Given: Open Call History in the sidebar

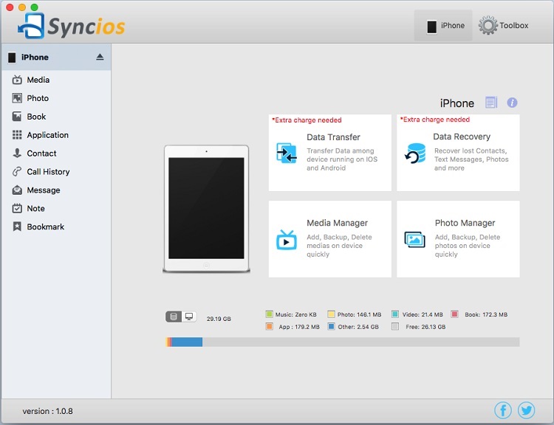Looking at the screenshot, I should (49, 172).
